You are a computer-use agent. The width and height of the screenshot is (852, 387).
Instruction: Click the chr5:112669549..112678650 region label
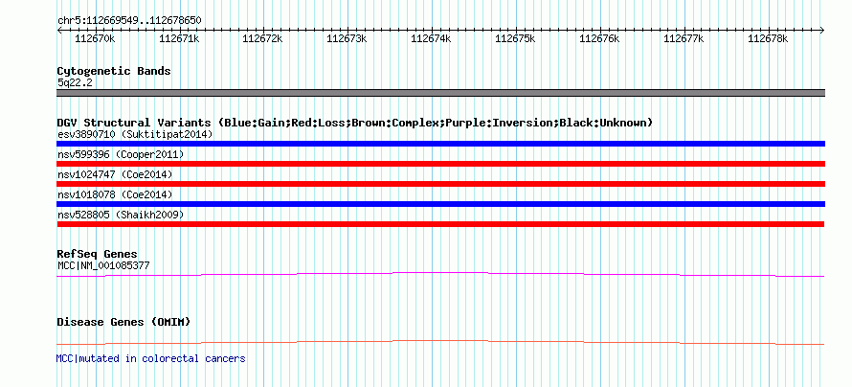[129, 21]
